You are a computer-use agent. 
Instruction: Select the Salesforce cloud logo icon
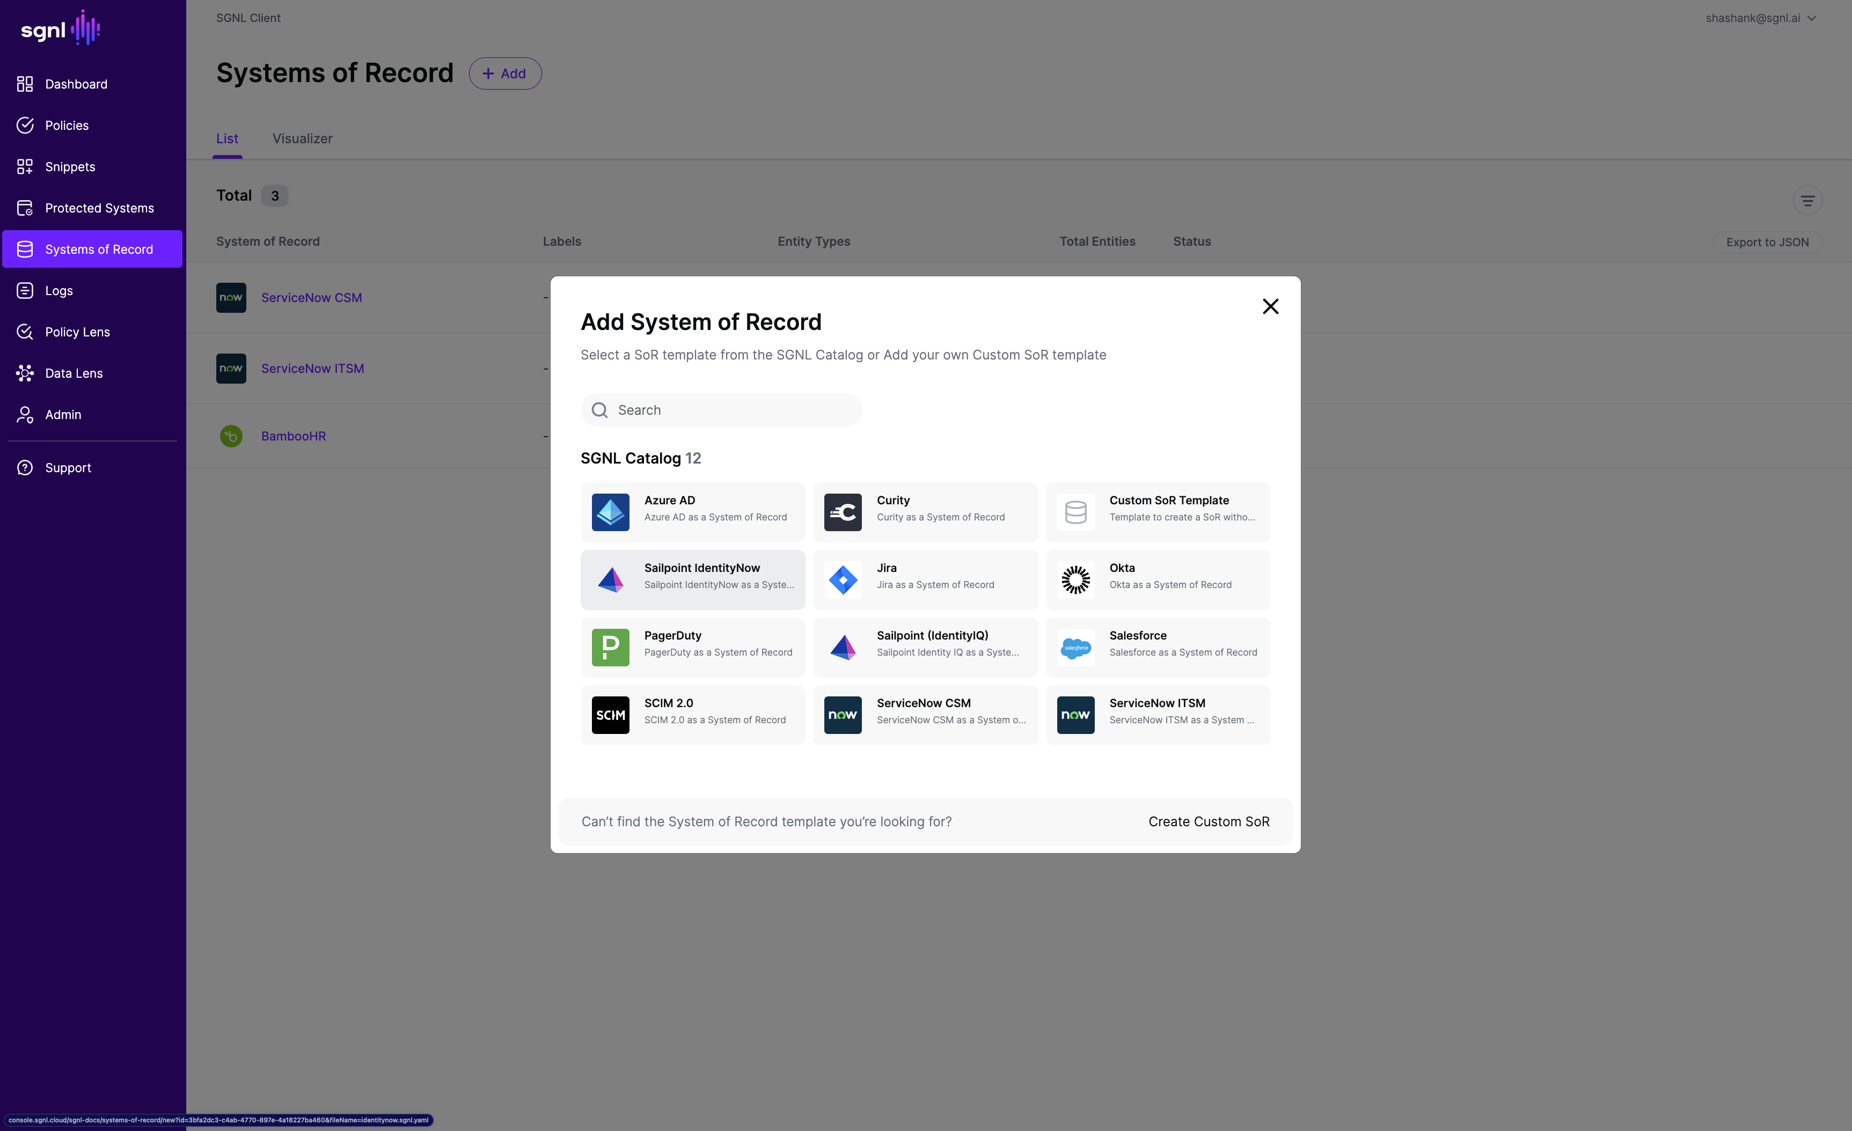click(x=1075, y=648)
